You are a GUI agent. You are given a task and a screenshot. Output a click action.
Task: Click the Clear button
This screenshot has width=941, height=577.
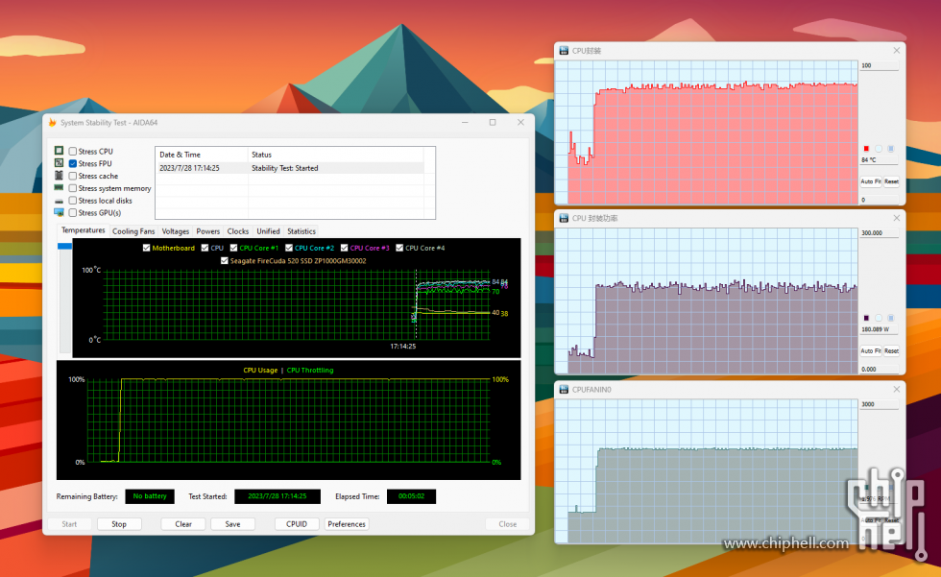click(x=183, y=524)
